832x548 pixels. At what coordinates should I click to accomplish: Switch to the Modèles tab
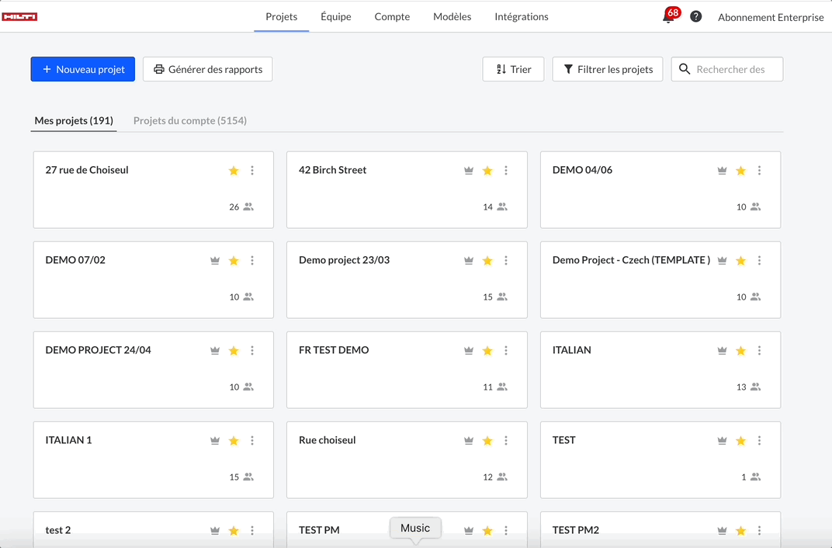tap(452, 16)
